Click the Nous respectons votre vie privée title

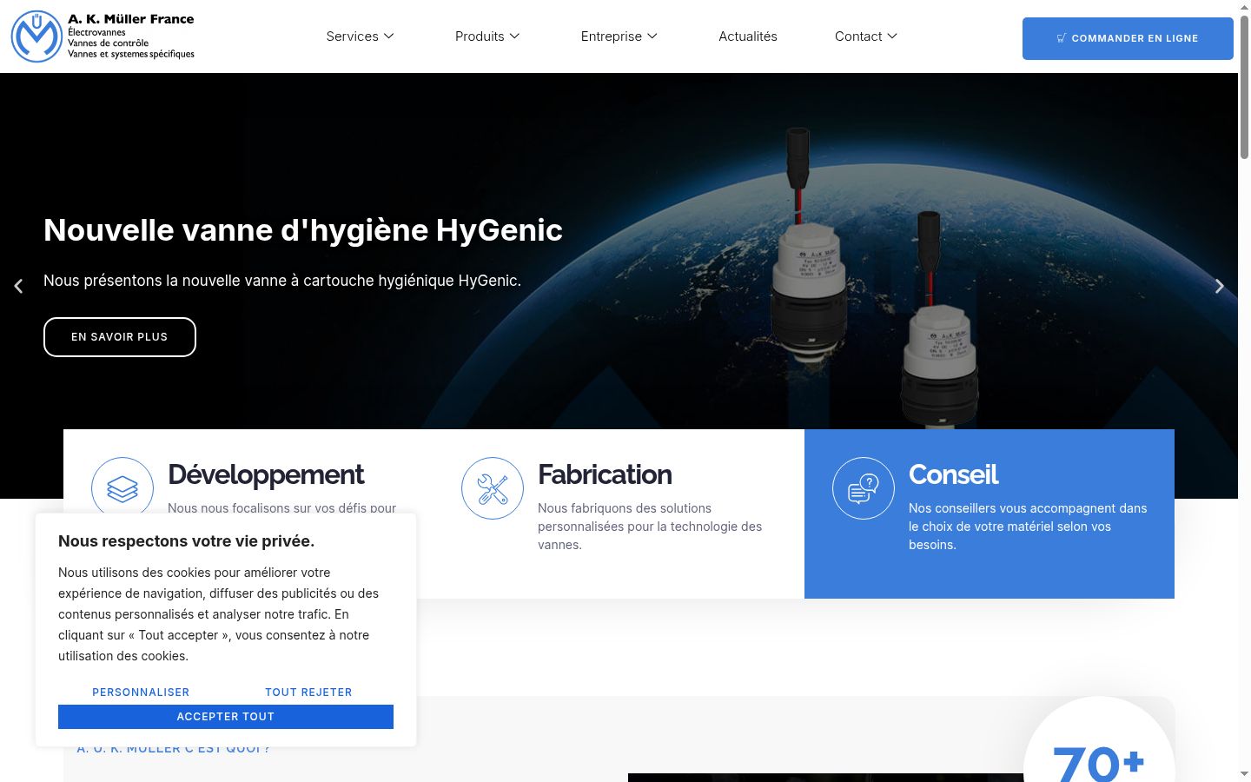(x=187, y=541)
